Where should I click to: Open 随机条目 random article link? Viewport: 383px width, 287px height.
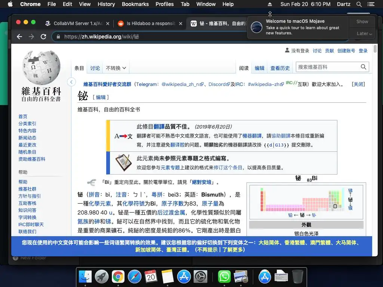point(27,152)
